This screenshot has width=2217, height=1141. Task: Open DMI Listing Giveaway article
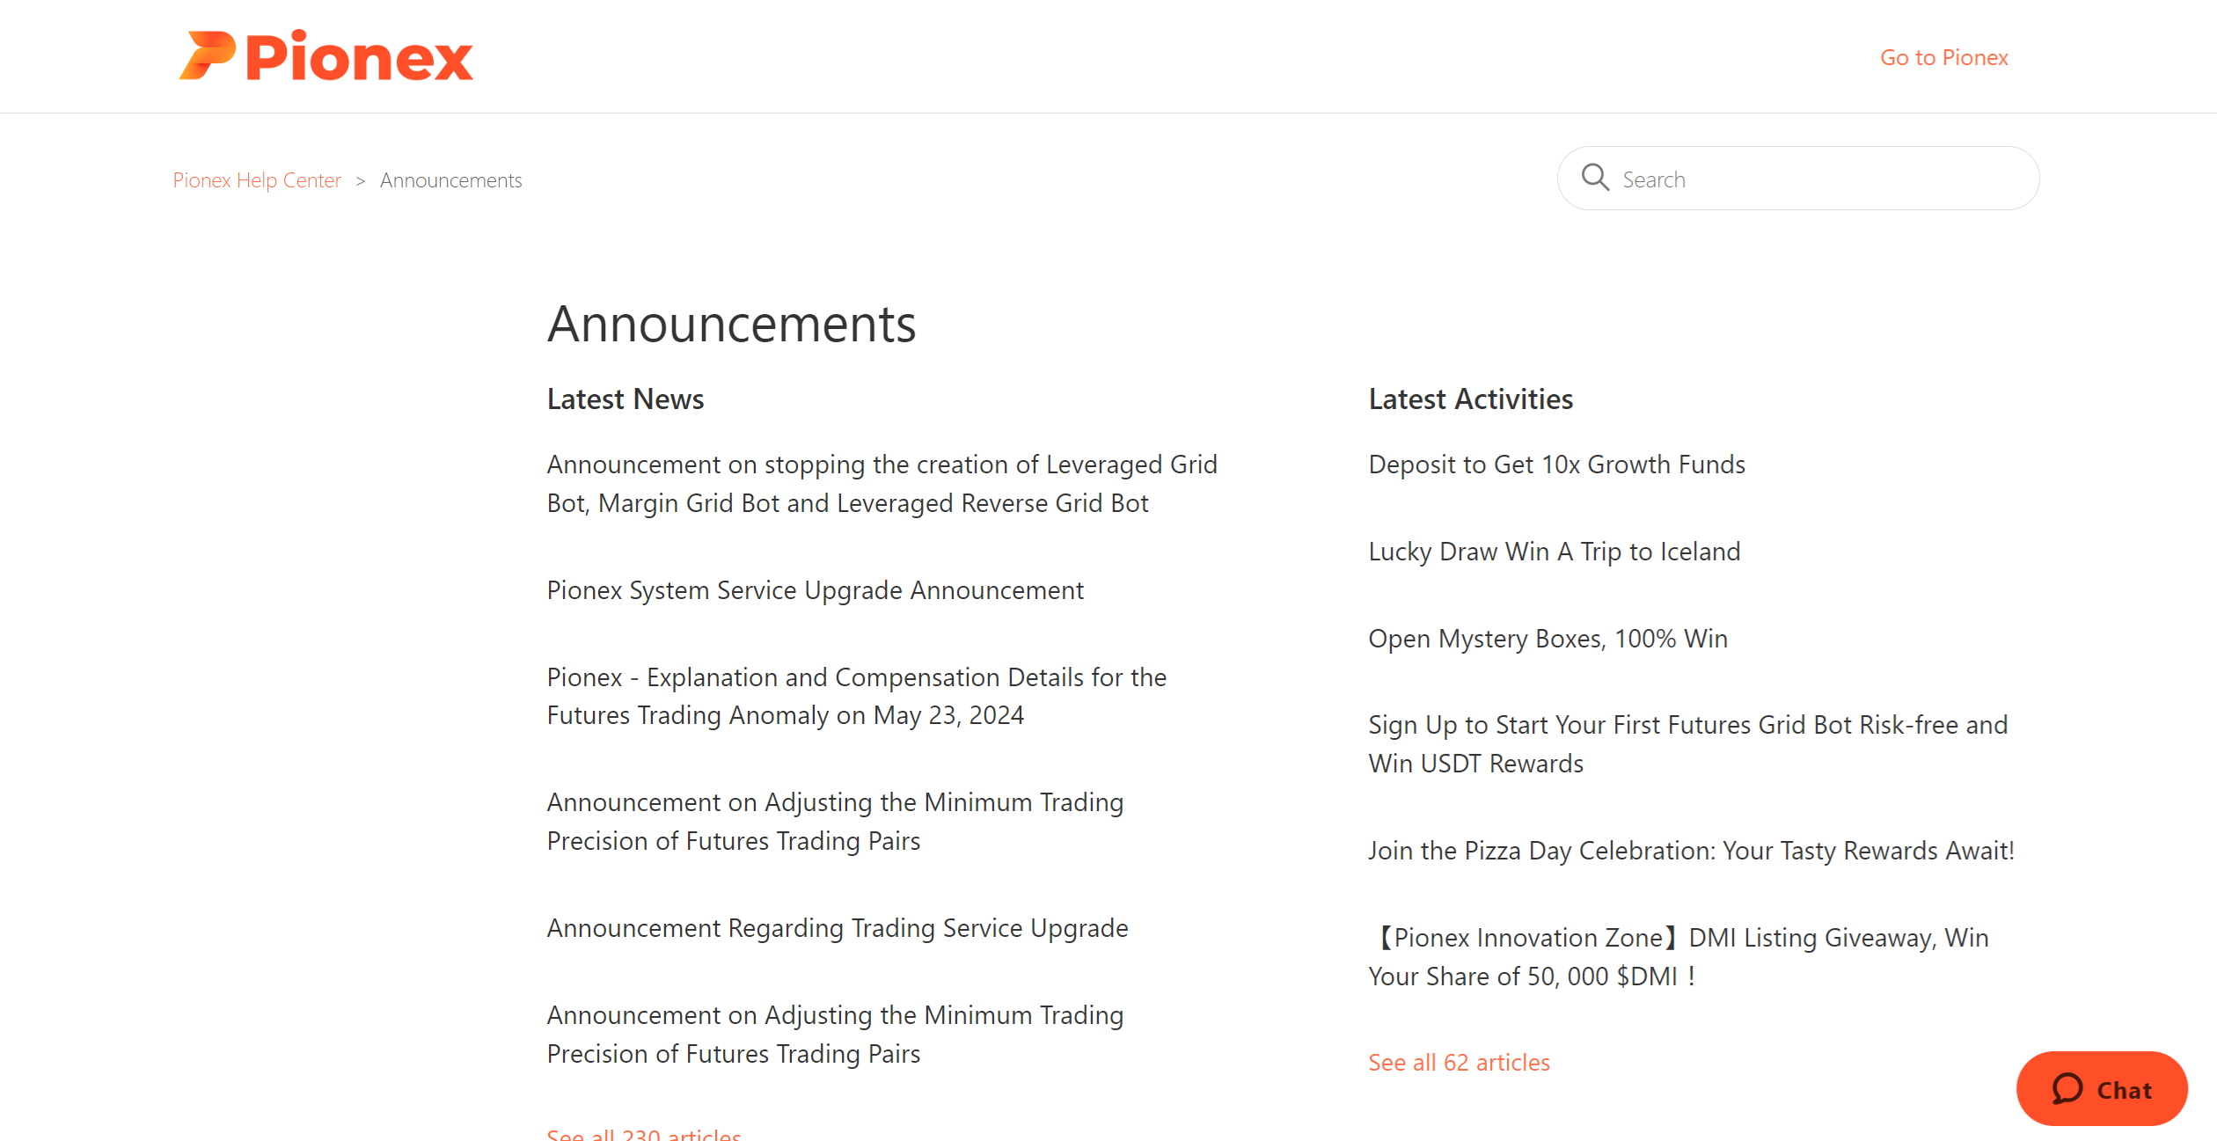1679,957
